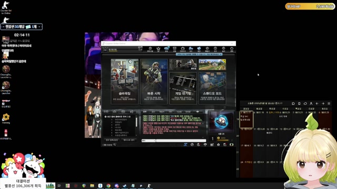337x189 pixels.
Task: Select the highlighted first date cell in calendar
Action: 246,119
